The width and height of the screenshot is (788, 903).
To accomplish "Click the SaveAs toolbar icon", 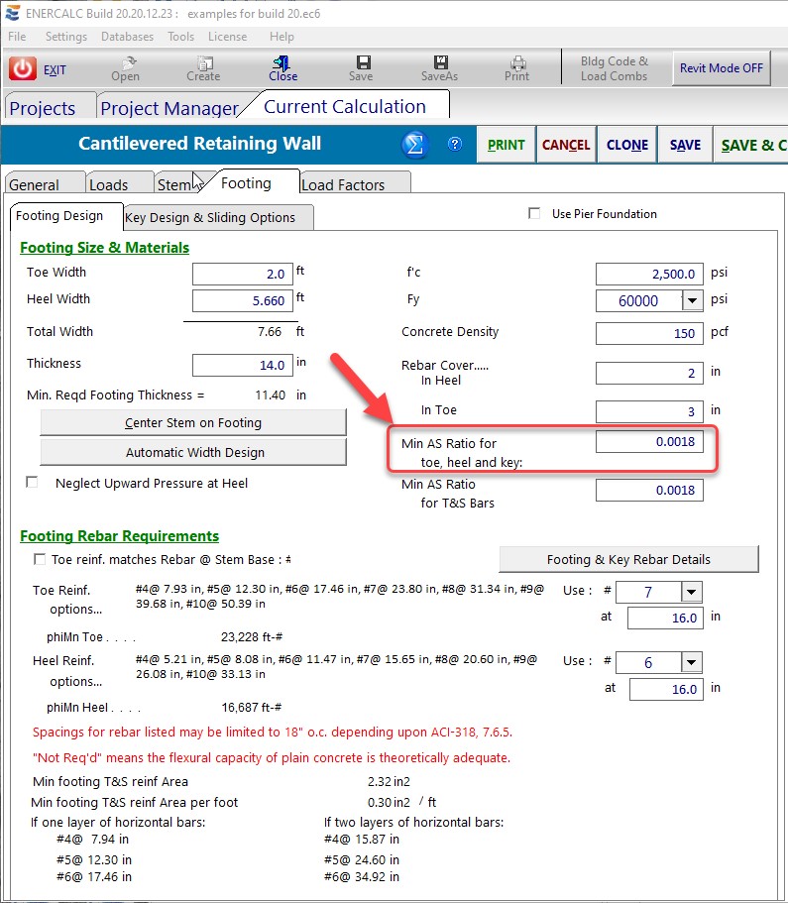I will pyautogui.click(x=438, y=62).
